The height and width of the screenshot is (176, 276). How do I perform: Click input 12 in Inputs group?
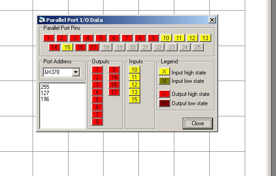tap(134, 85)
